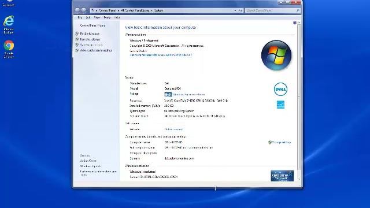Viewport: 370px width, 208px height.
Task: Select the 'Windows is activated' text
Action: (x=143, y=172)
